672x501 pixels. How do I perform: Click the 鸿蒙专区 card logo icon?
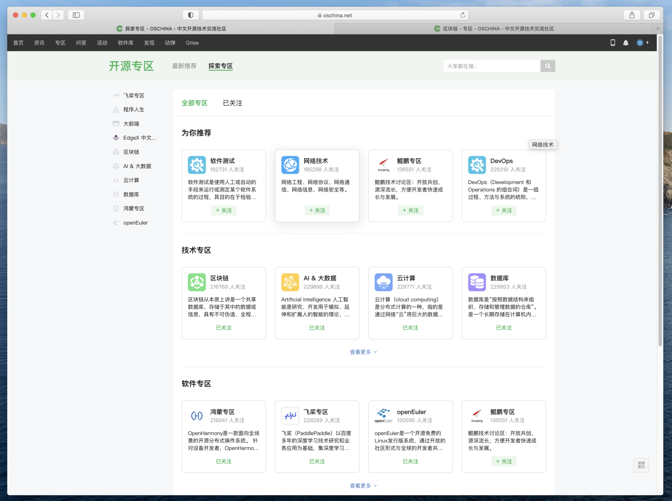click(x=197, y=416)
